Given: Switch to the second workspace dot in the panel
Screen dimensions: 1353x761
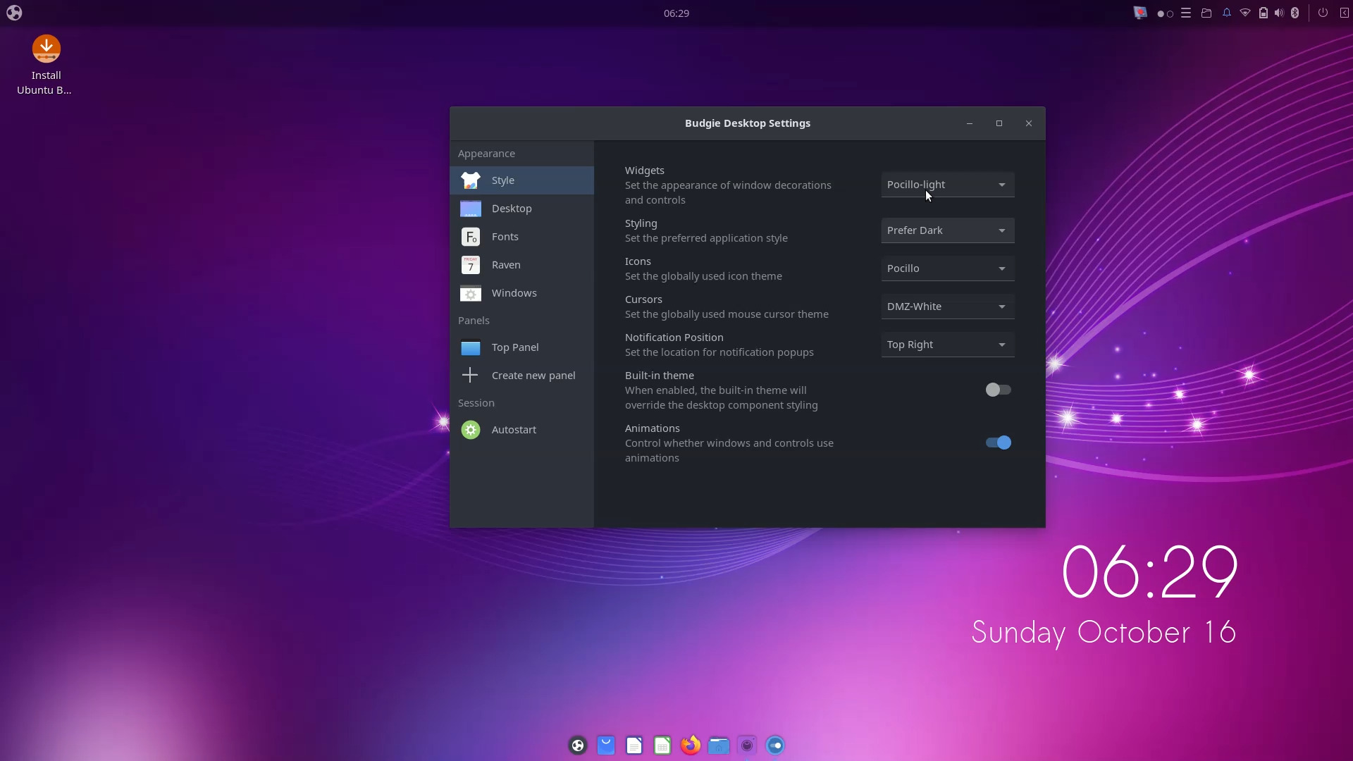Looking at the screenshot, I should pos(1170,13).
